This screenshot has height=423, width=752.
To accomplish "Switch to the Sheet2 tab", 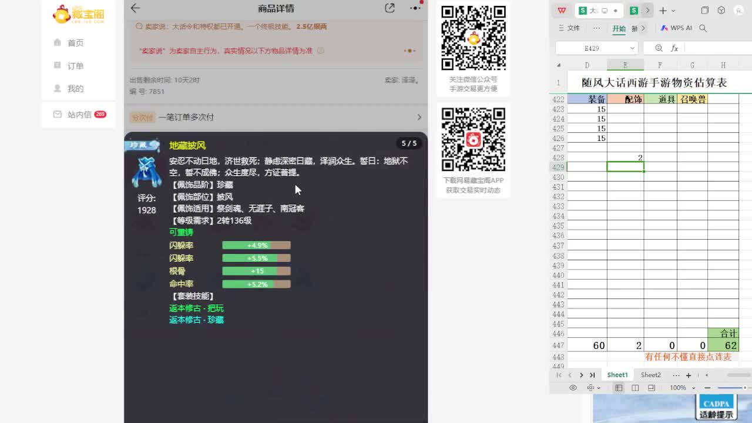I will 651,375.
